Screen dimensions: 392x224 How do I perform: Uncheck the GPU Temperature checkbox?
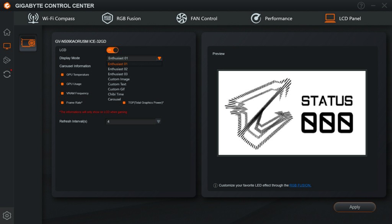62,75
